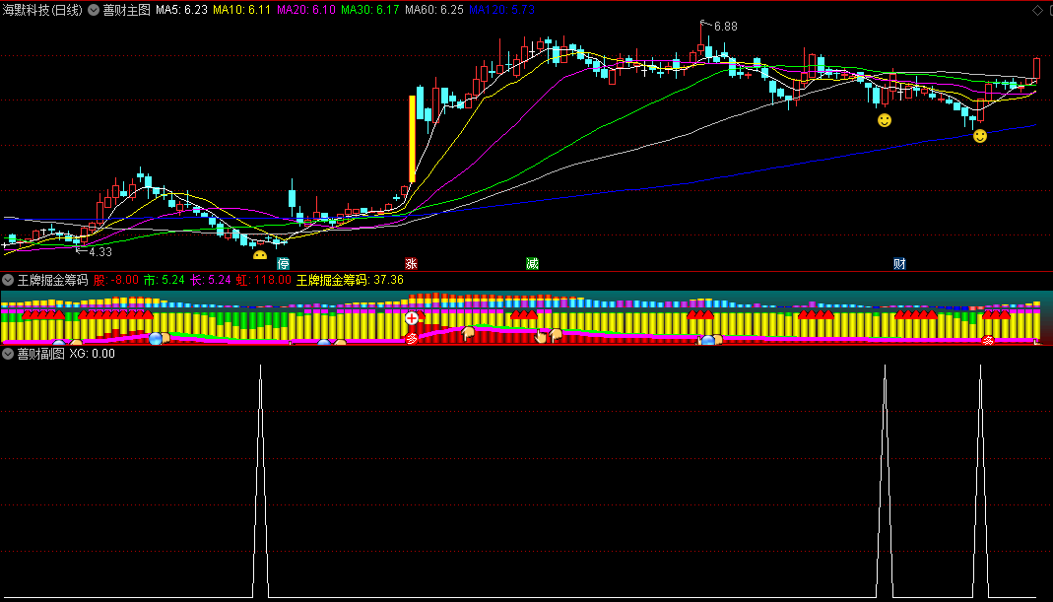The image size is (1053, 602).
Task: Click the stock title 海默科技(日线)
Action: pos(41,10)
